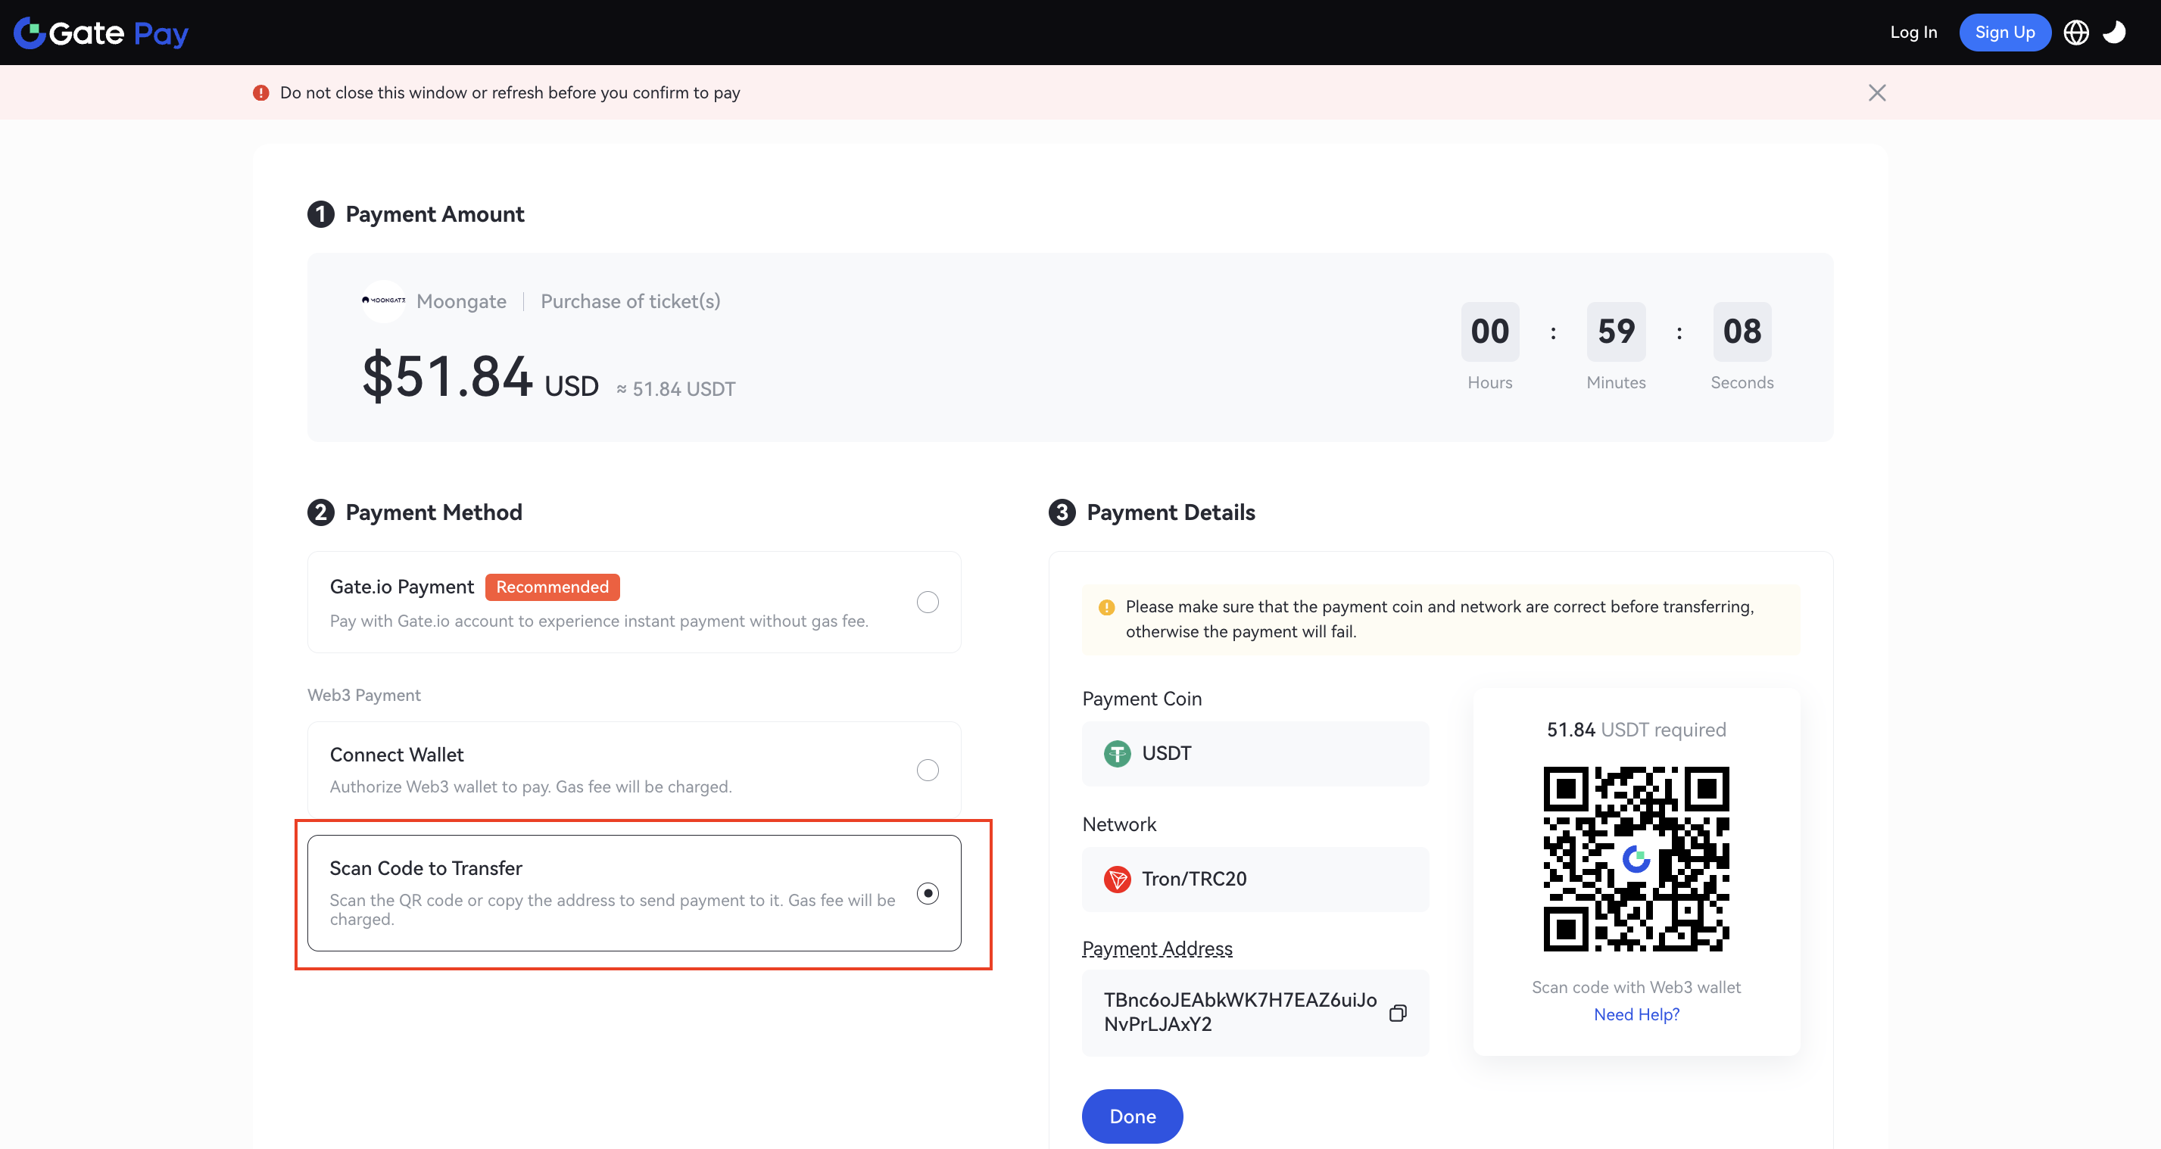2161x1149 pixels.
Task: Open the language globe selector
Action: (x=2075, y=33)
